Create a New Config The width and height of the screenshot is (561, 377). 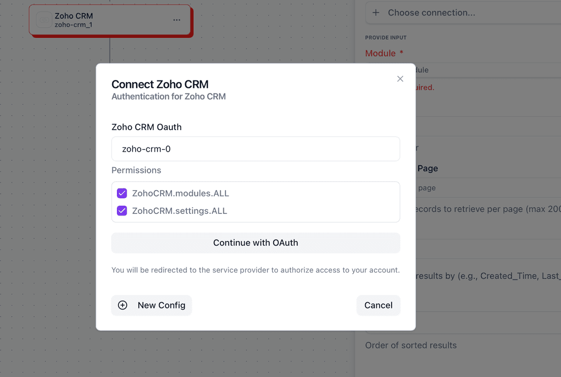click(x=151, y=305)
